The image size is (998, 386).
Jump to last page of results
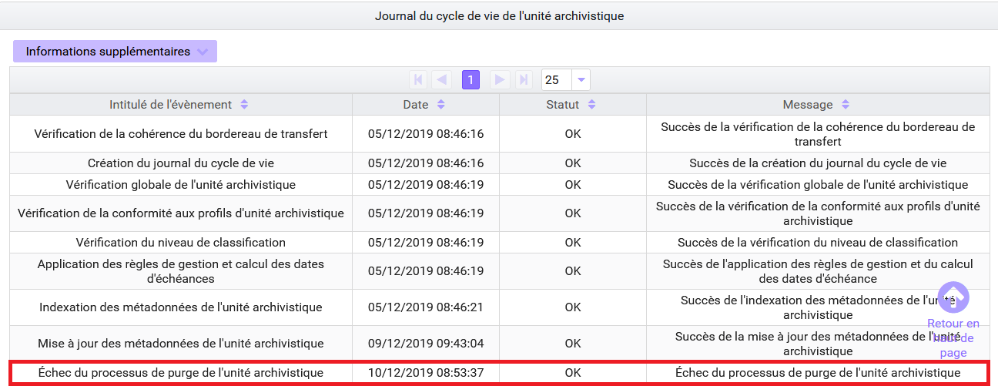(524, 79)
